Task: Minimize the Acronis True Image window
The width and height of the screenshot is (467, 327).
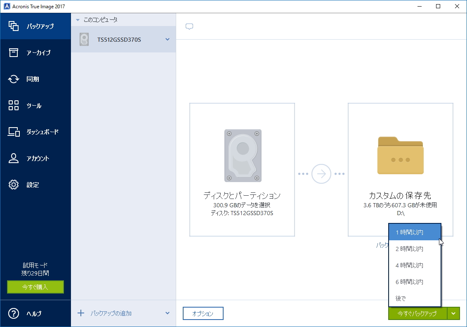Action: pos(420,6)
